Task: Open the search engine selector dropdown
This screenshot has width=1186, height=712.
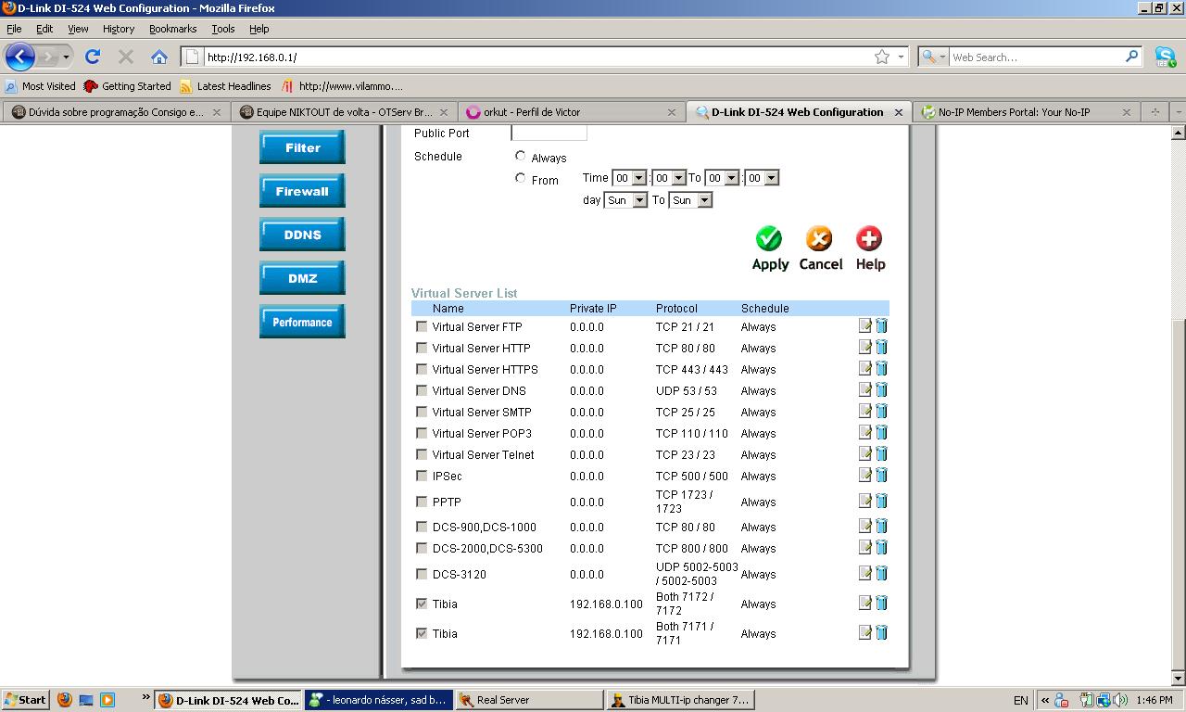Action: click(932, 57)
